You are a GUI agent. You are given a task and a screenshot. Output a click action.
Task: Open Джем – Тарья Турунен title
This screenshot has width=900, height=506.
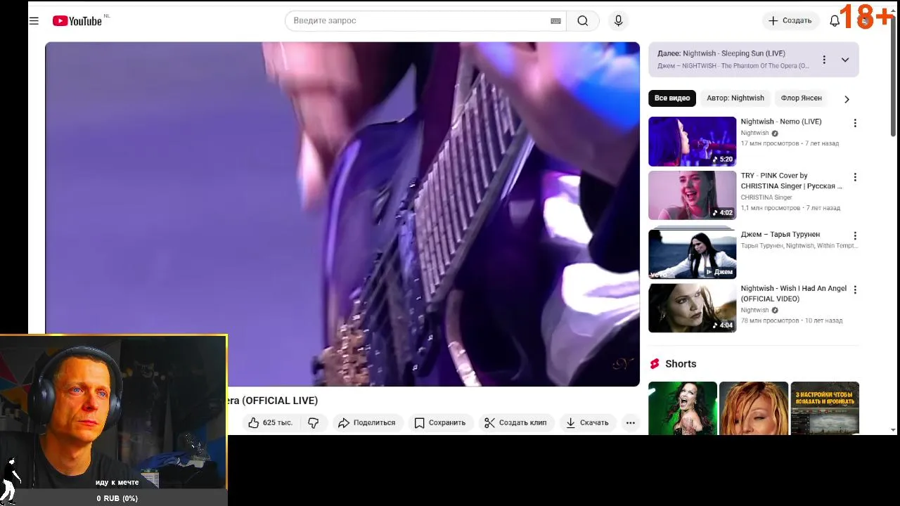[x=780, y=234]
